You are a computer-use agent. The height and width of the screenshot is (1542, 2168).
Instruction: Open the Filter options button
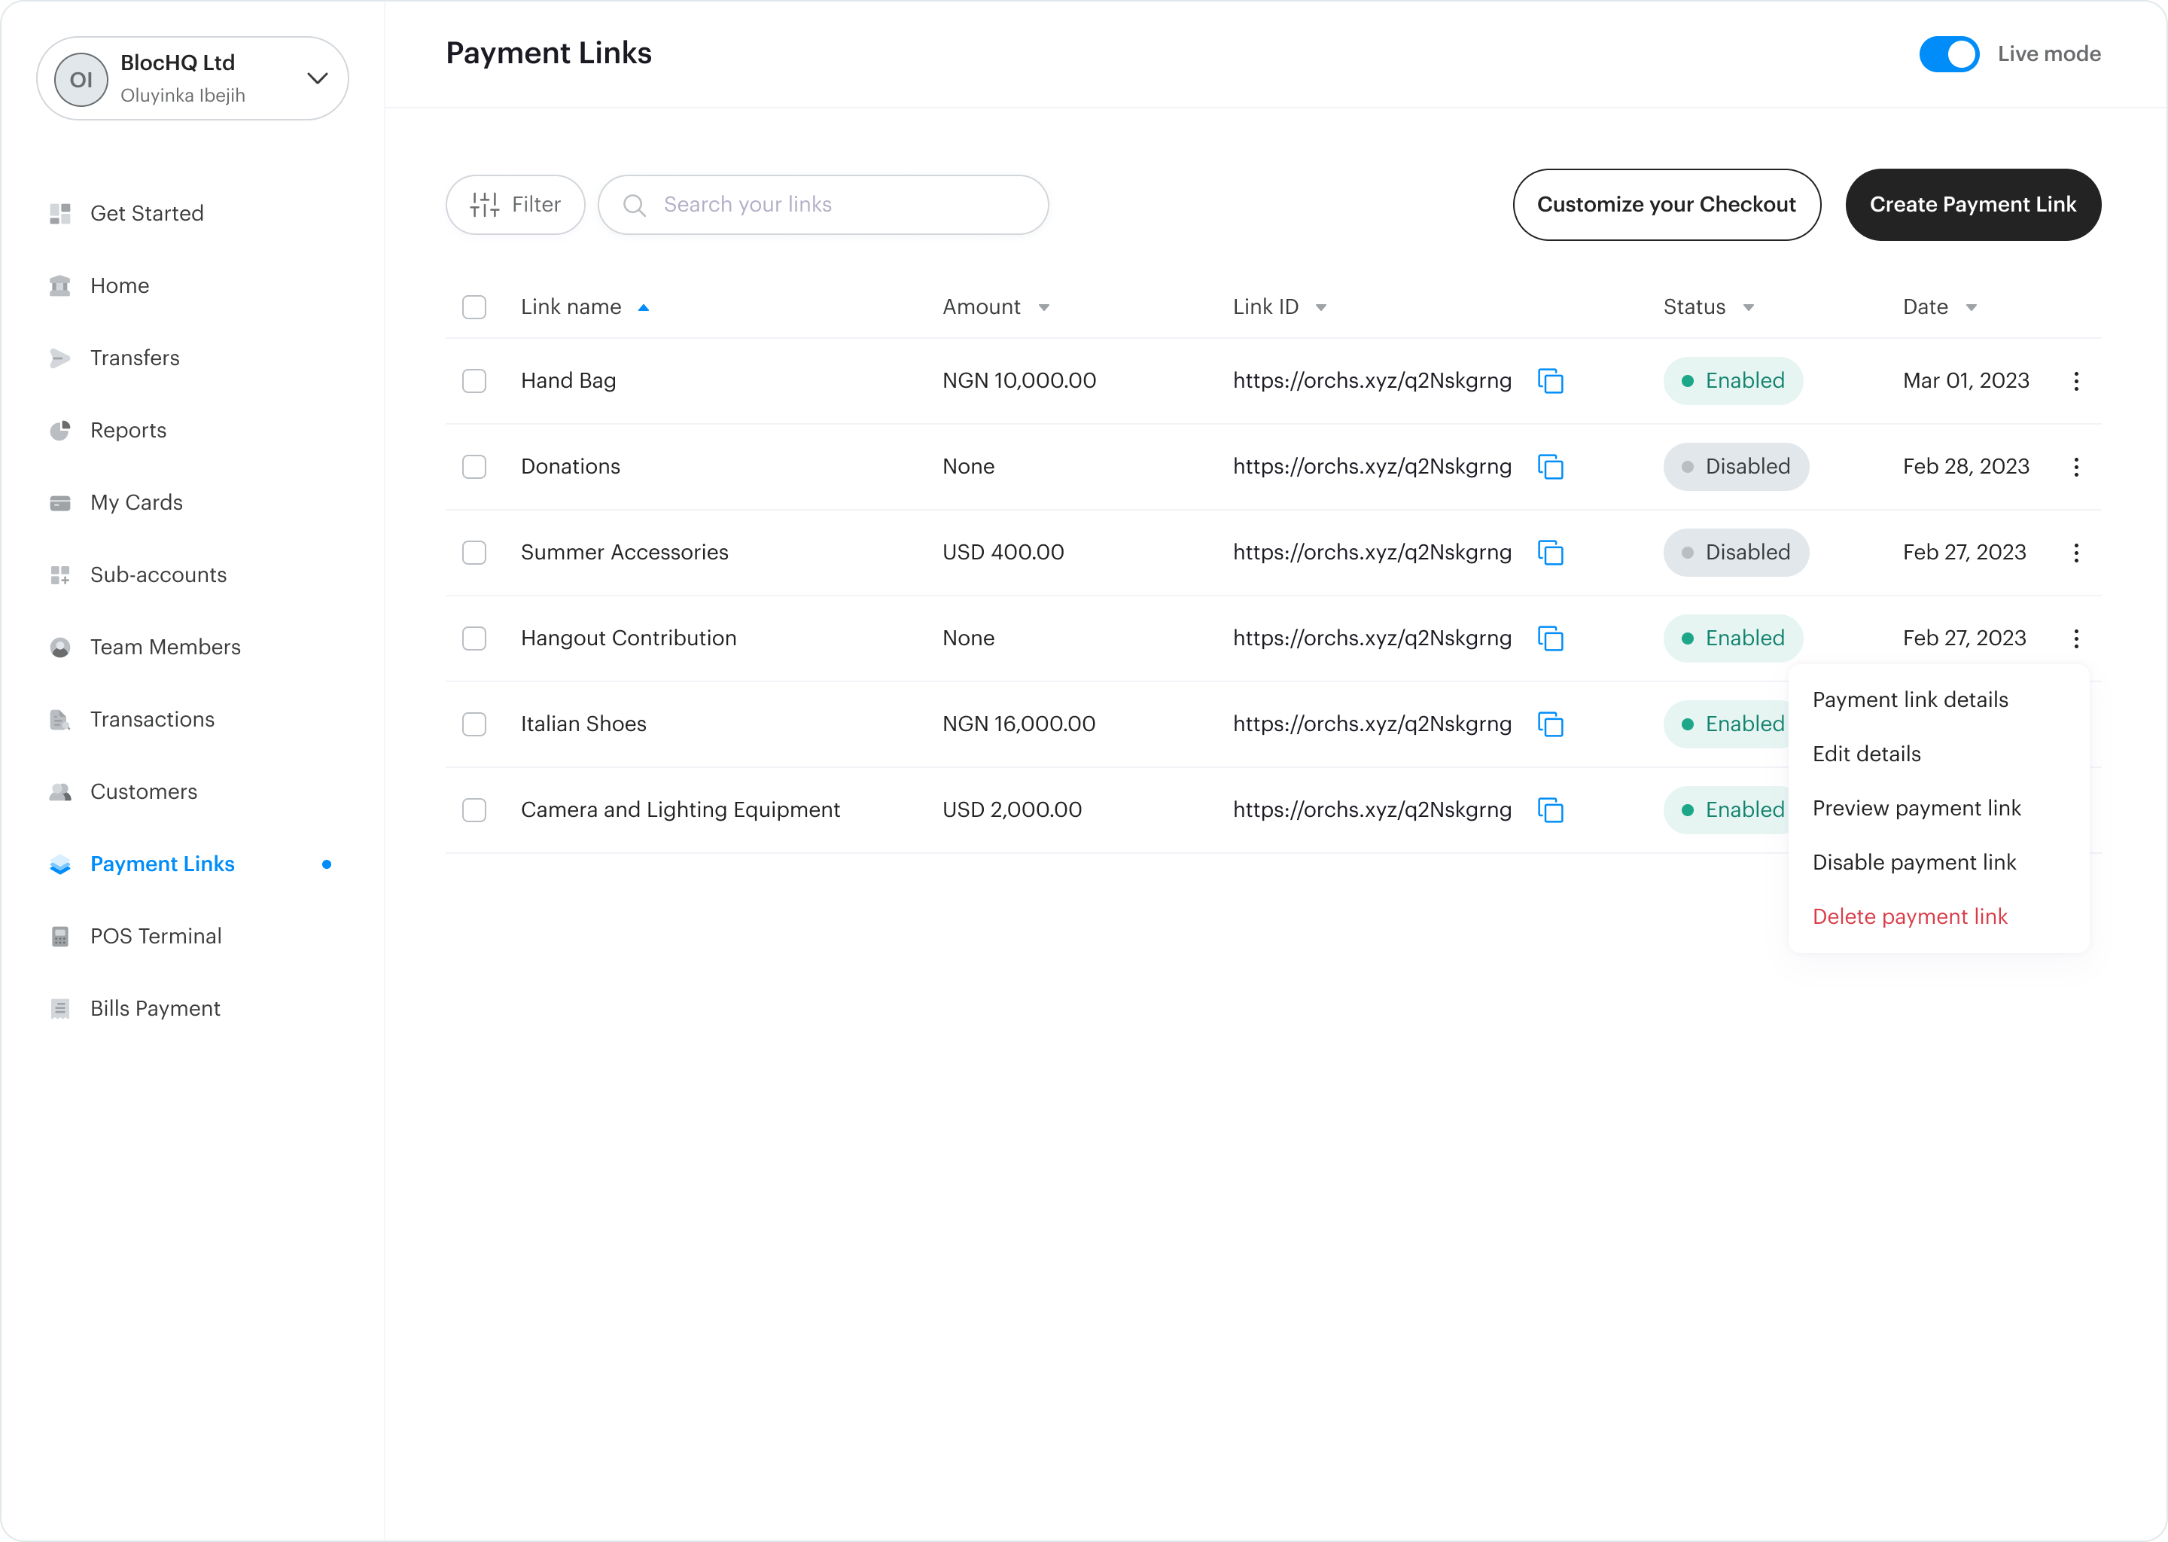[x=516, y=204]
